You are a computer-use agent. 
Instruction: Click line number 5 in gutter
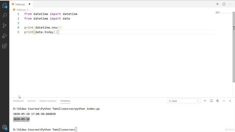18,32
